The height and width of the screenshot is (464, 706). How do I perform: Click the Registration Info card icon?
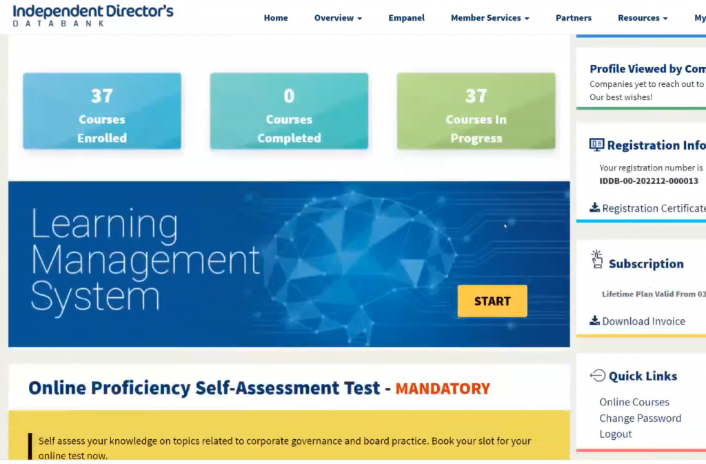596,145
